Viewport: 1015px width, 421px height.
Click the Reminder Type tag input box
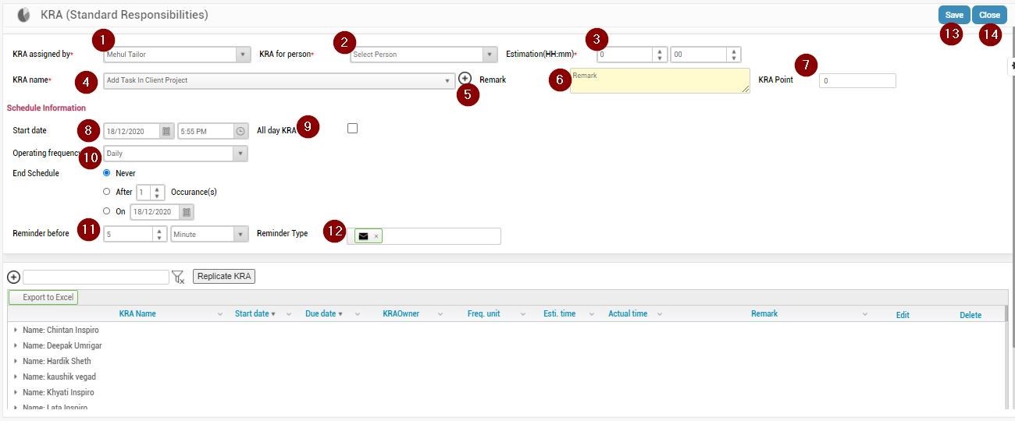click(x=424, y=236)
